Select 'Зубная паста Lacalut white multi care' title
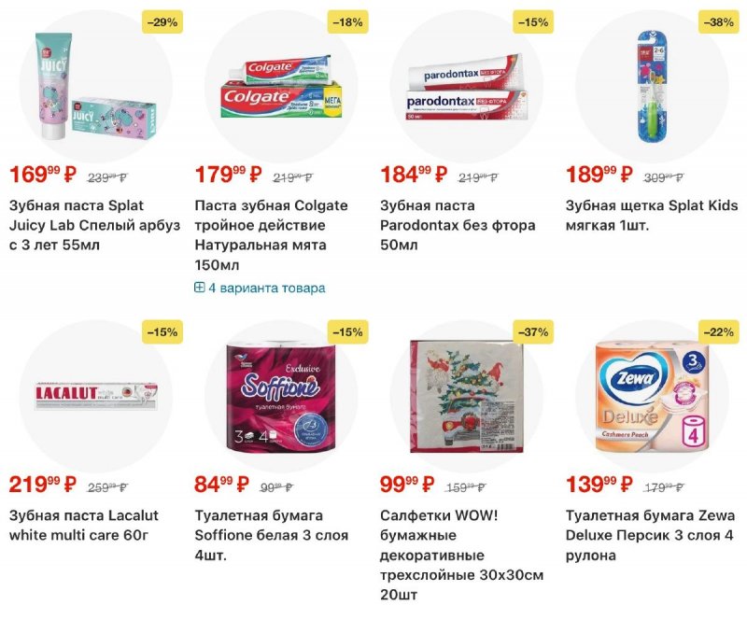The image size is (747, 619). [84, 526]
